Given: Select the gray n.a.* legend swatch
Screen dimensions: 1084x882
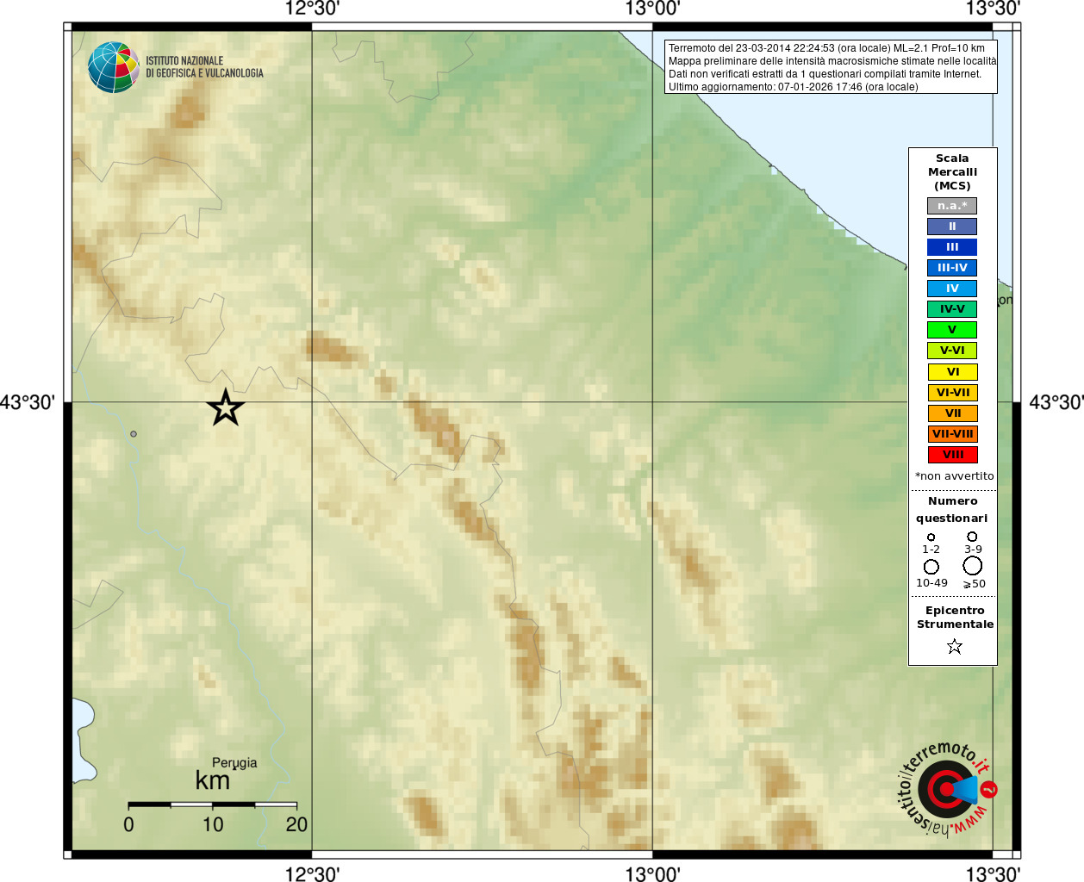Looking at the screenshot, I should pos(952,206).
